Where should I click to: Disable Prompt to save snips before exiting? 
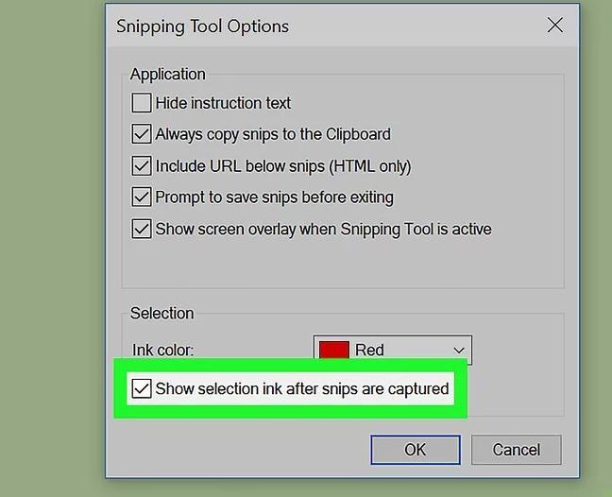142,197
